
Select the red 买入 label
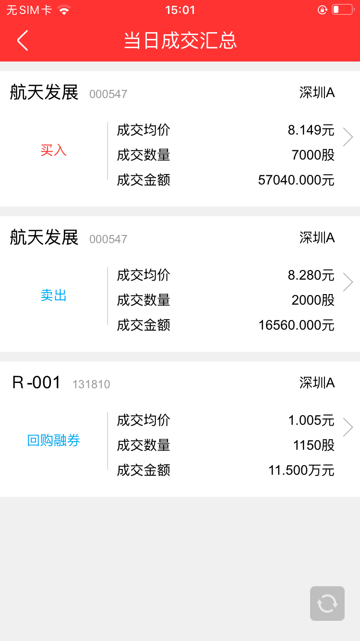(x=53, y=150)
